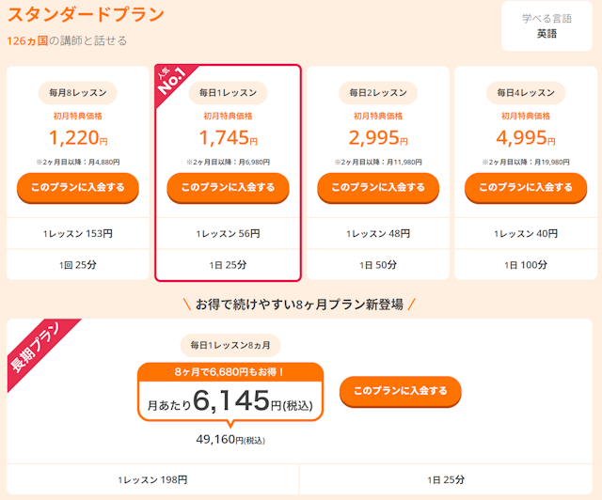Join the 8-month long-term plan
Image resolution: width=602 pixels, height=500 pixels.
401,391
